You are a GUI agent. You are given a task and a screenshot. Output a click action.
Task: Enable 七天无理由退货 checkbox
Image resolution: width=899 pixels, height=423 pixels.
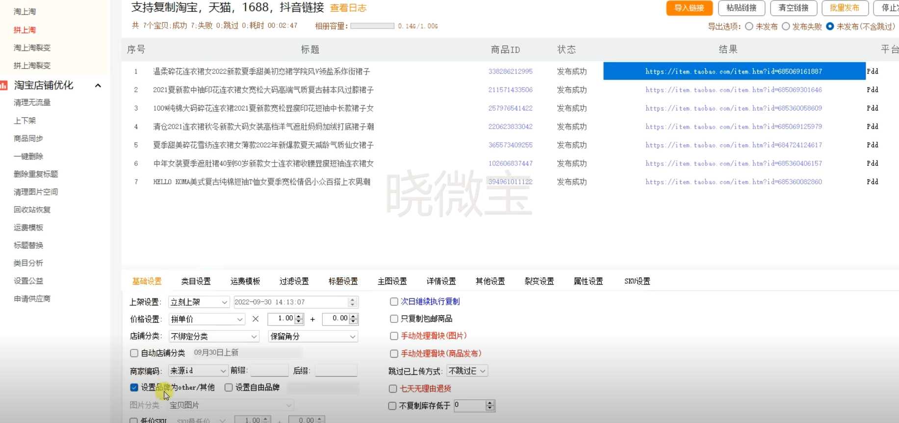pos(393,389)
